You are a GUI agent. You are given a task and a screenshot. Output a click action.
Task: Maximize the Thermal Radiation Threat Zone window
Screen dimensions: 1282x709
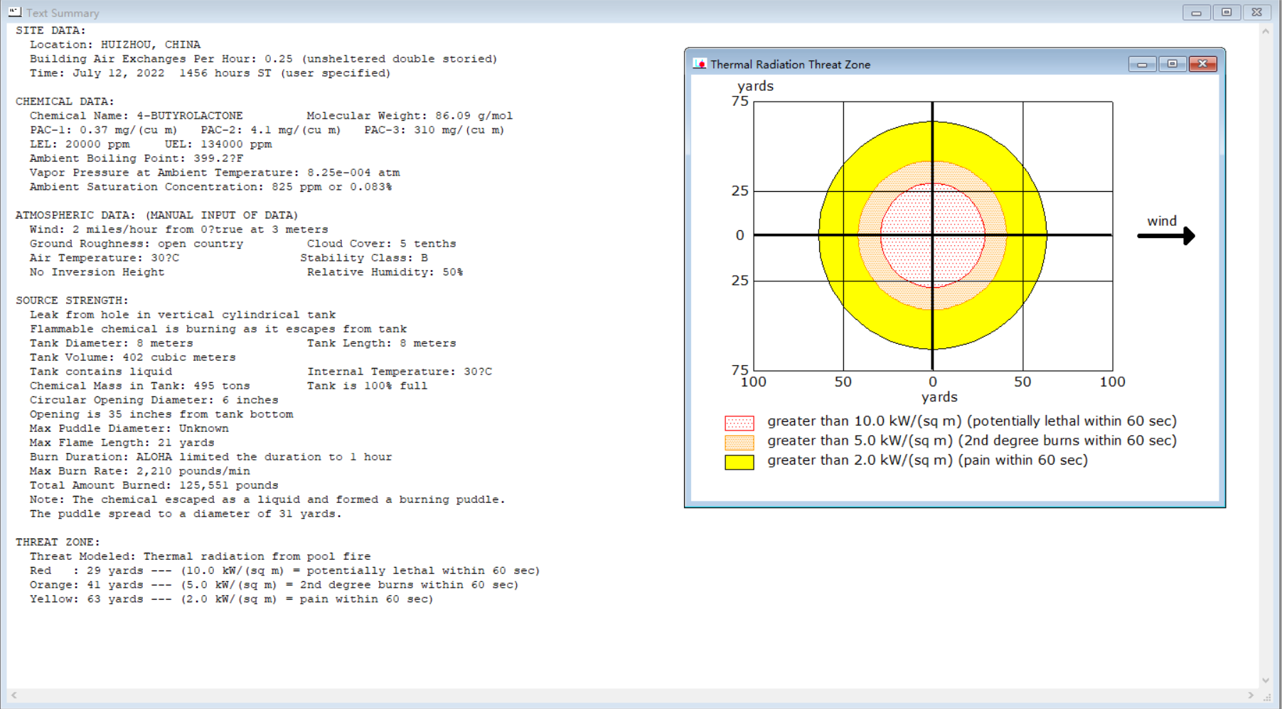pos(1172,64)
